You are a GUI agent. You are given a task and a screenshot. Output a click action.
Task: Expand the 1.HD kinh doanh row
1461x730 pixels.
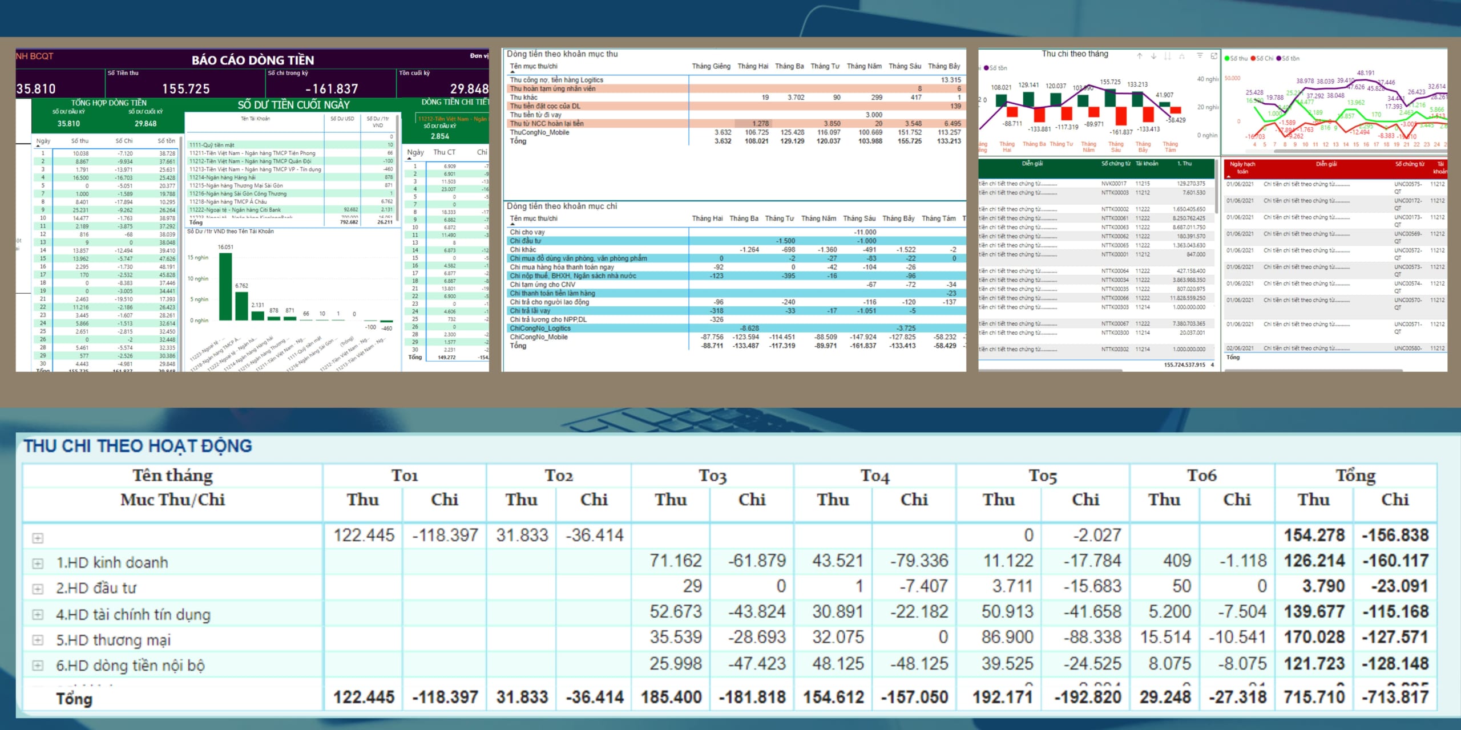pos(38,563)
